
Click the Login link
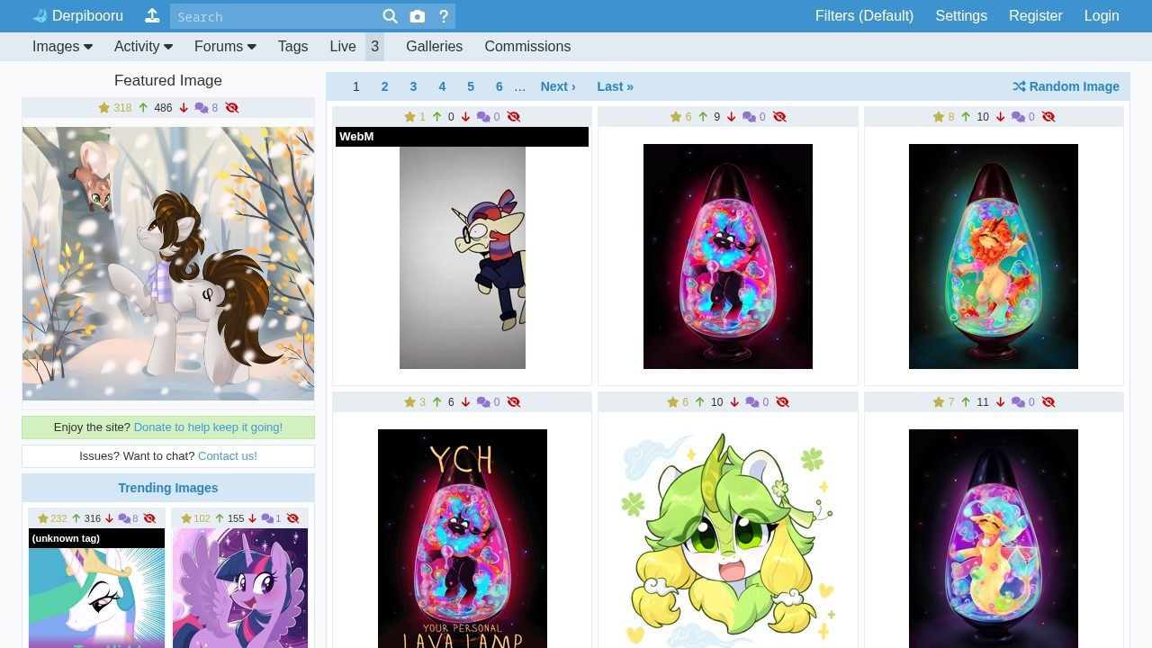[x=1102, y=16]
